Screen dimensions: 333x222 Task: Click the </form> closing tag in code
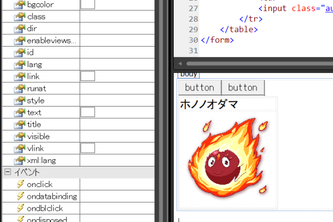217,40
